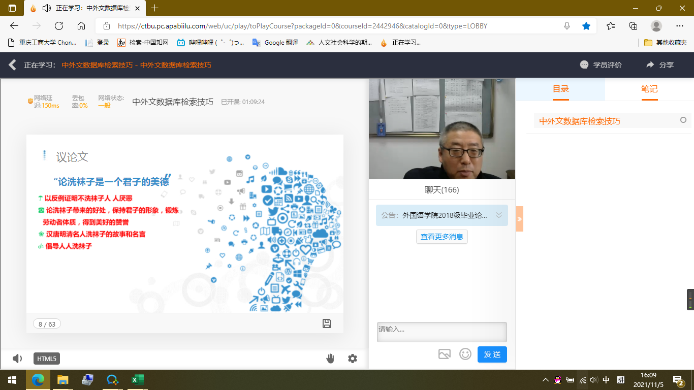Toggle the HTML5 player mode badge
Screen dimensions: 694x390
(x=47, y=359)
